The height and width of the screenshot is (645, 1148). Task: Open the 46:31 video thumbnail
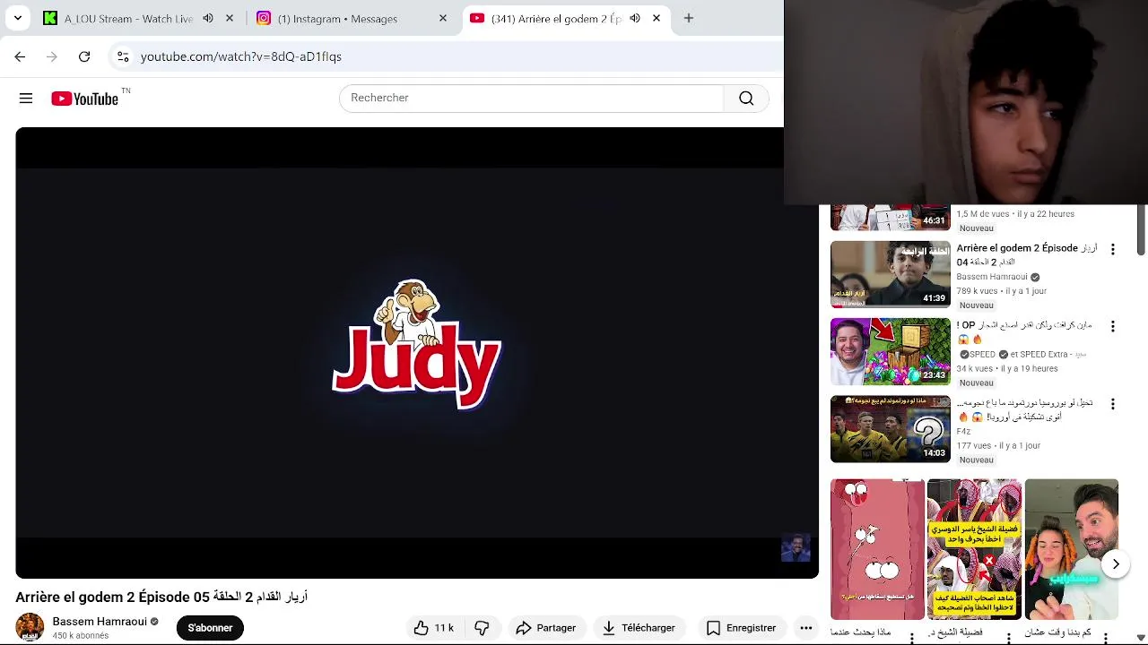click(x=890, y=218)
